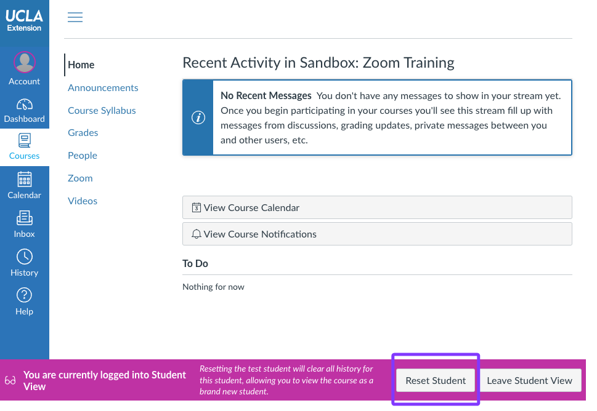Click View Course Notifications button

(377, 234)
